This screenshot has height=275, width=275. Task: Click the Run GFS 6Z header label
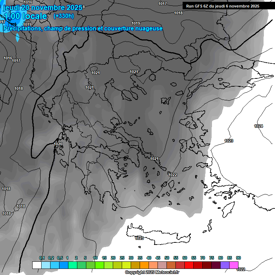pos(222,6)
